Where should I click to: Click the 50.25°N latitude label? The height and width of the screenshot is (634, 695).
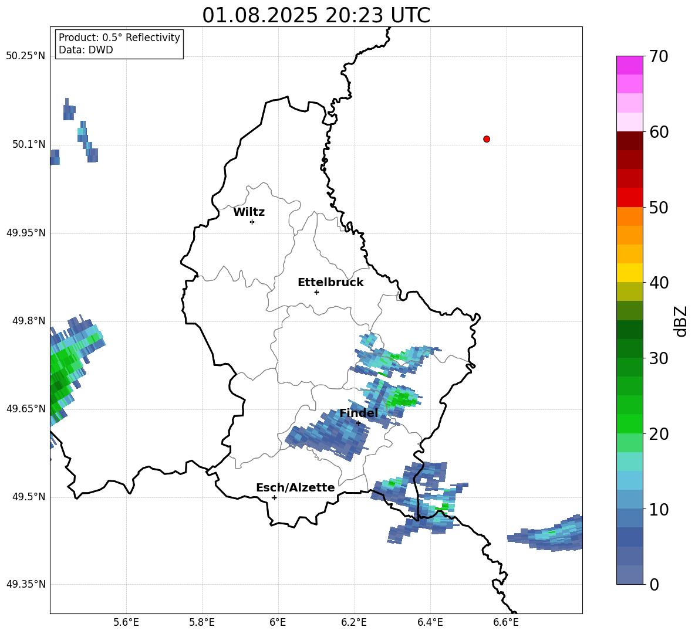pyautogui.click(x=26, y=56)
